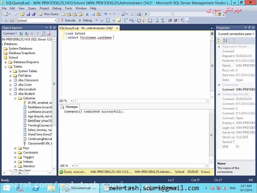Collapse the dbo.Student table node
257x193 pixels.
10,94
